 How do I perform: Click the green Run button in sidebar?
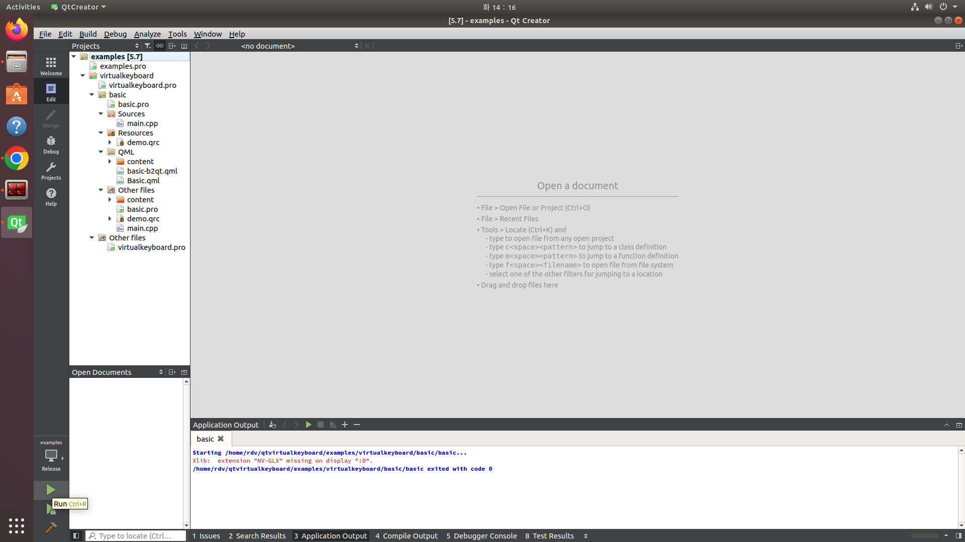point(51,490)
